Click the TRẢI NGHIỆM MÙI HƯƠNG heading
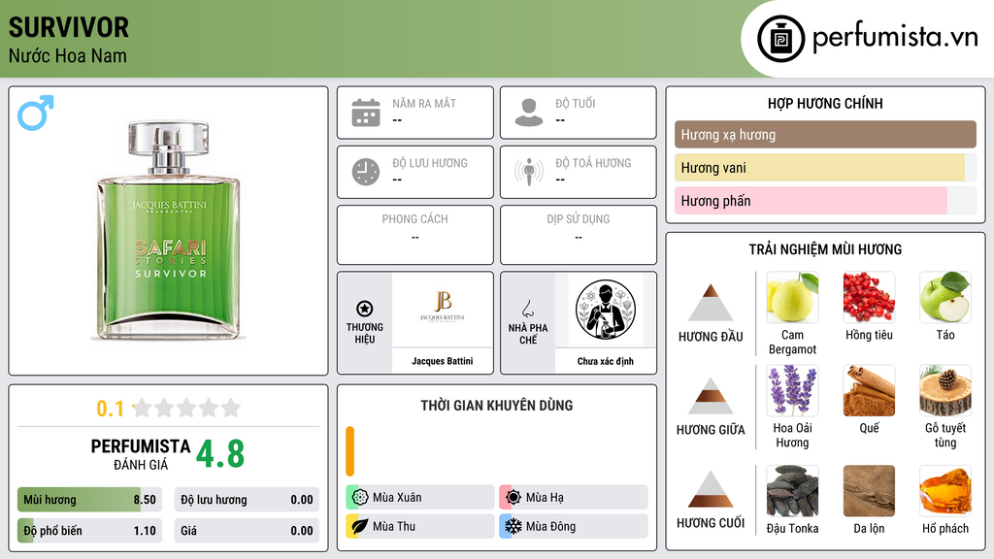 pos(825,249)
